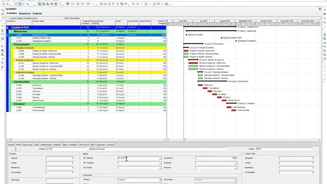
Task: Click the Bars icon in toolbar
Action: coord(68,4)
